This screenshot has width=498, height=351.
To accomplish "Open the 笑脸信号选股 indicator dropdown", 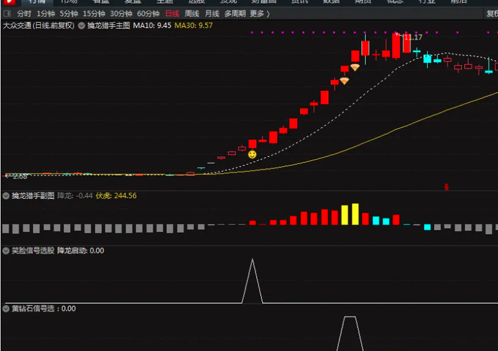I will click(x=6, y=251).
